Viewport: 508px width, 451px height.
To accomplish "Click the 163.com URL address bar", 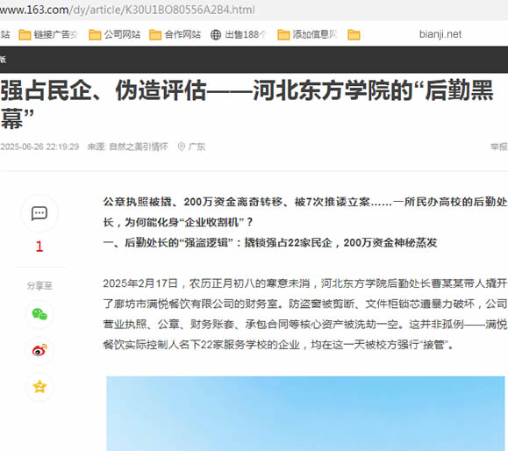I will click(127, 10).
